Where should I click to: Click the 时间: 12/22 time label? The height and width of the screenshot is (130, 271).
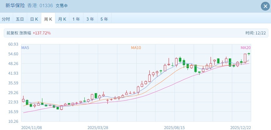[x=256, y=33]
